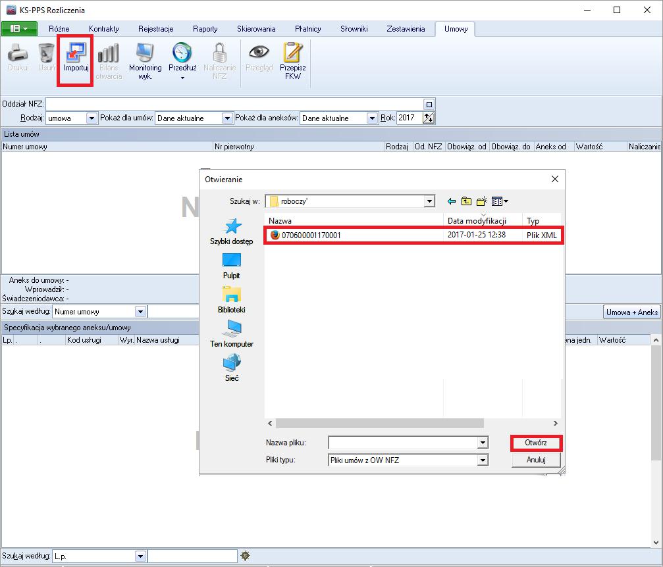
Task: Go back using the dialog back arrow
Action: [452, 201]
